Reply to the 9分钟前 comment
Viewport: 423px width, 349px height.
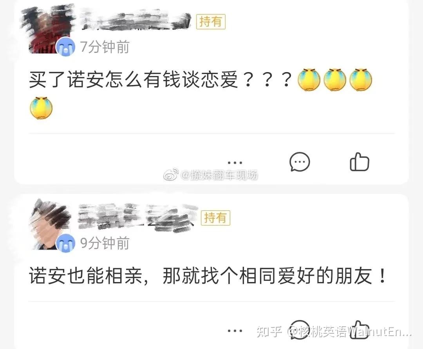pyautogui.click(x=300, y=330)
